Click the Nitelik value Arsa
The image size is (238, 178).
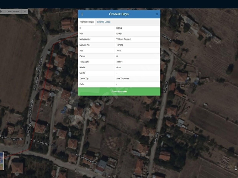pyautogui.click(x=119, y=67)
